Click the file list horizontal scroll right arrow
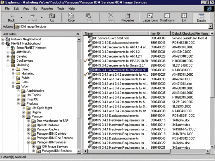215x161 pixels. click(x=208, y=151)
